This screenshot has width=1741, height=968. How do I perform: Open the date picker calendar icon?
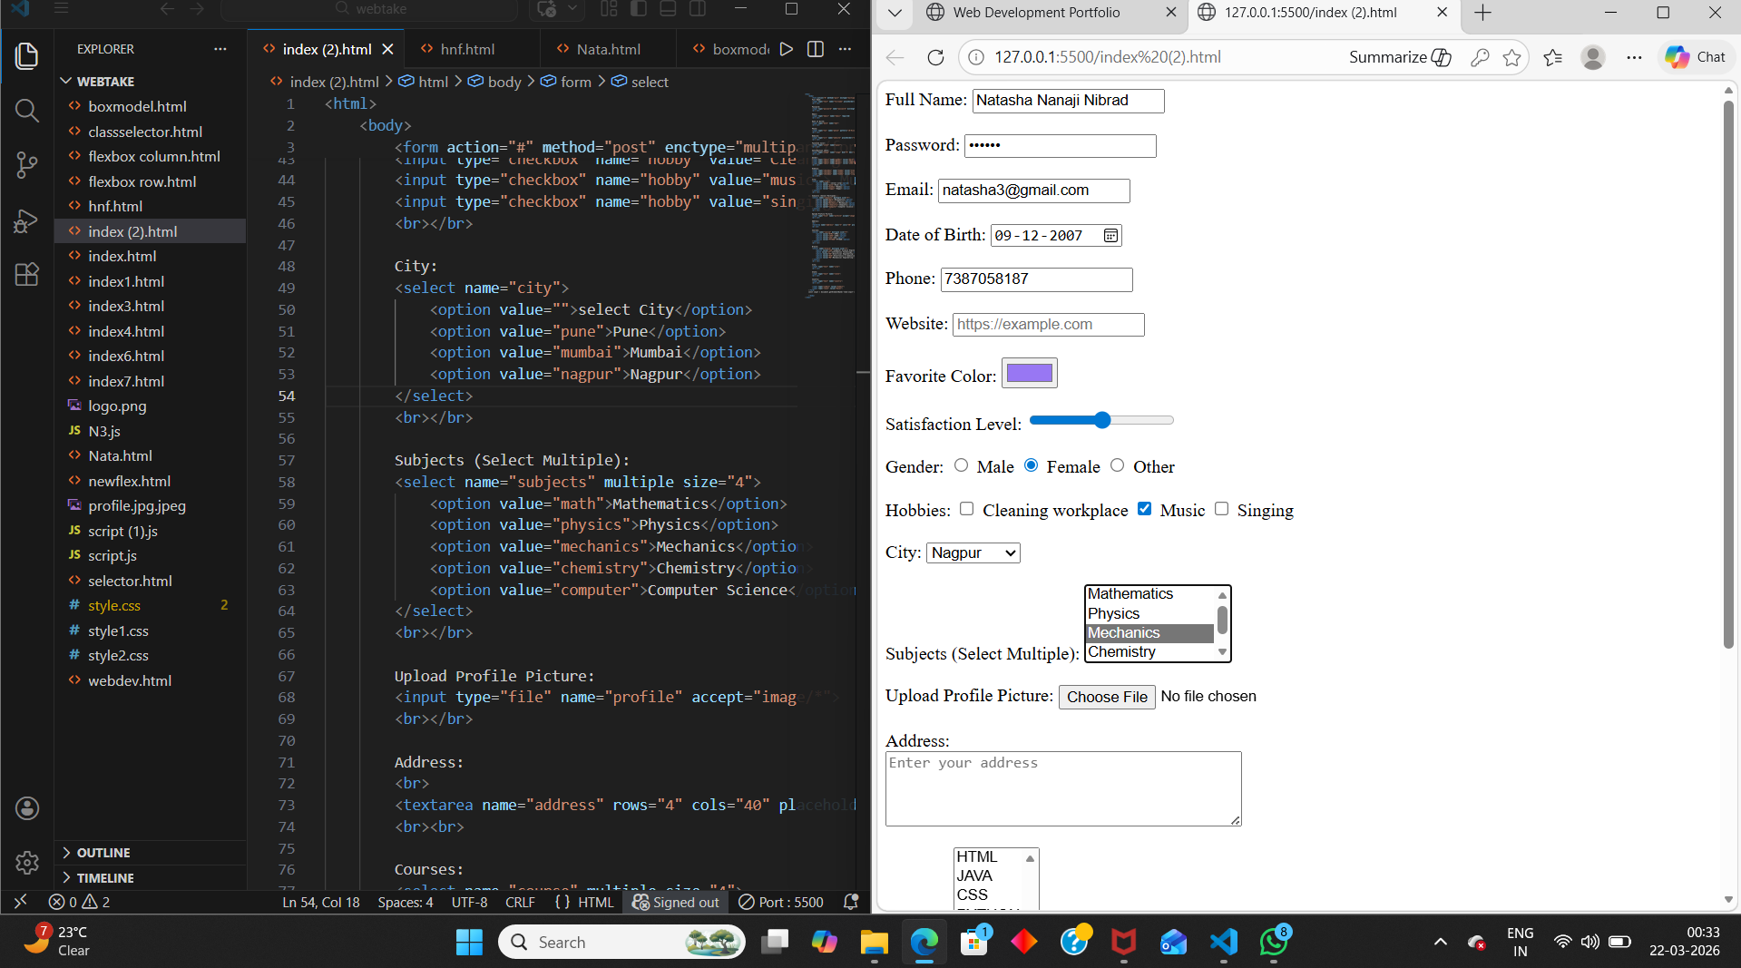coord(1110,236)
